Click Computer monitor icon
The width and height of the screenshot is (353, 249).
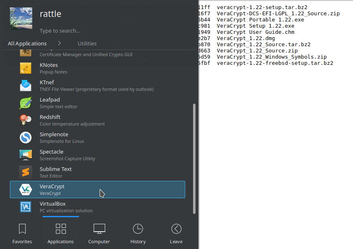tap(99, 229)
